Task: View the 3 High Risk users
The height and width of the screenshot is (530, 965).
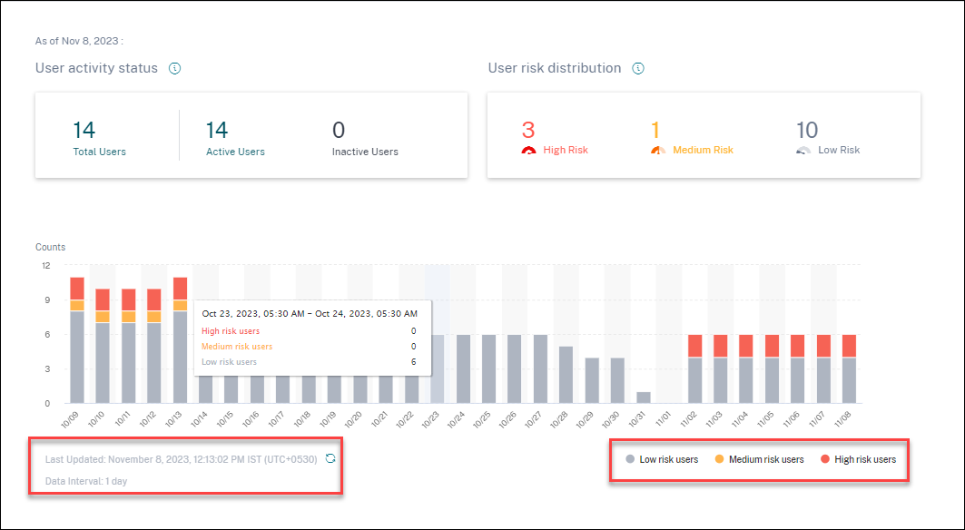Action: (528, 131)
